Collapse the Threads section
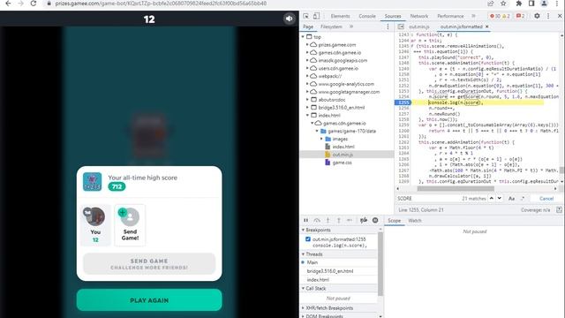 pyautogui.click(x=303, y=254)
